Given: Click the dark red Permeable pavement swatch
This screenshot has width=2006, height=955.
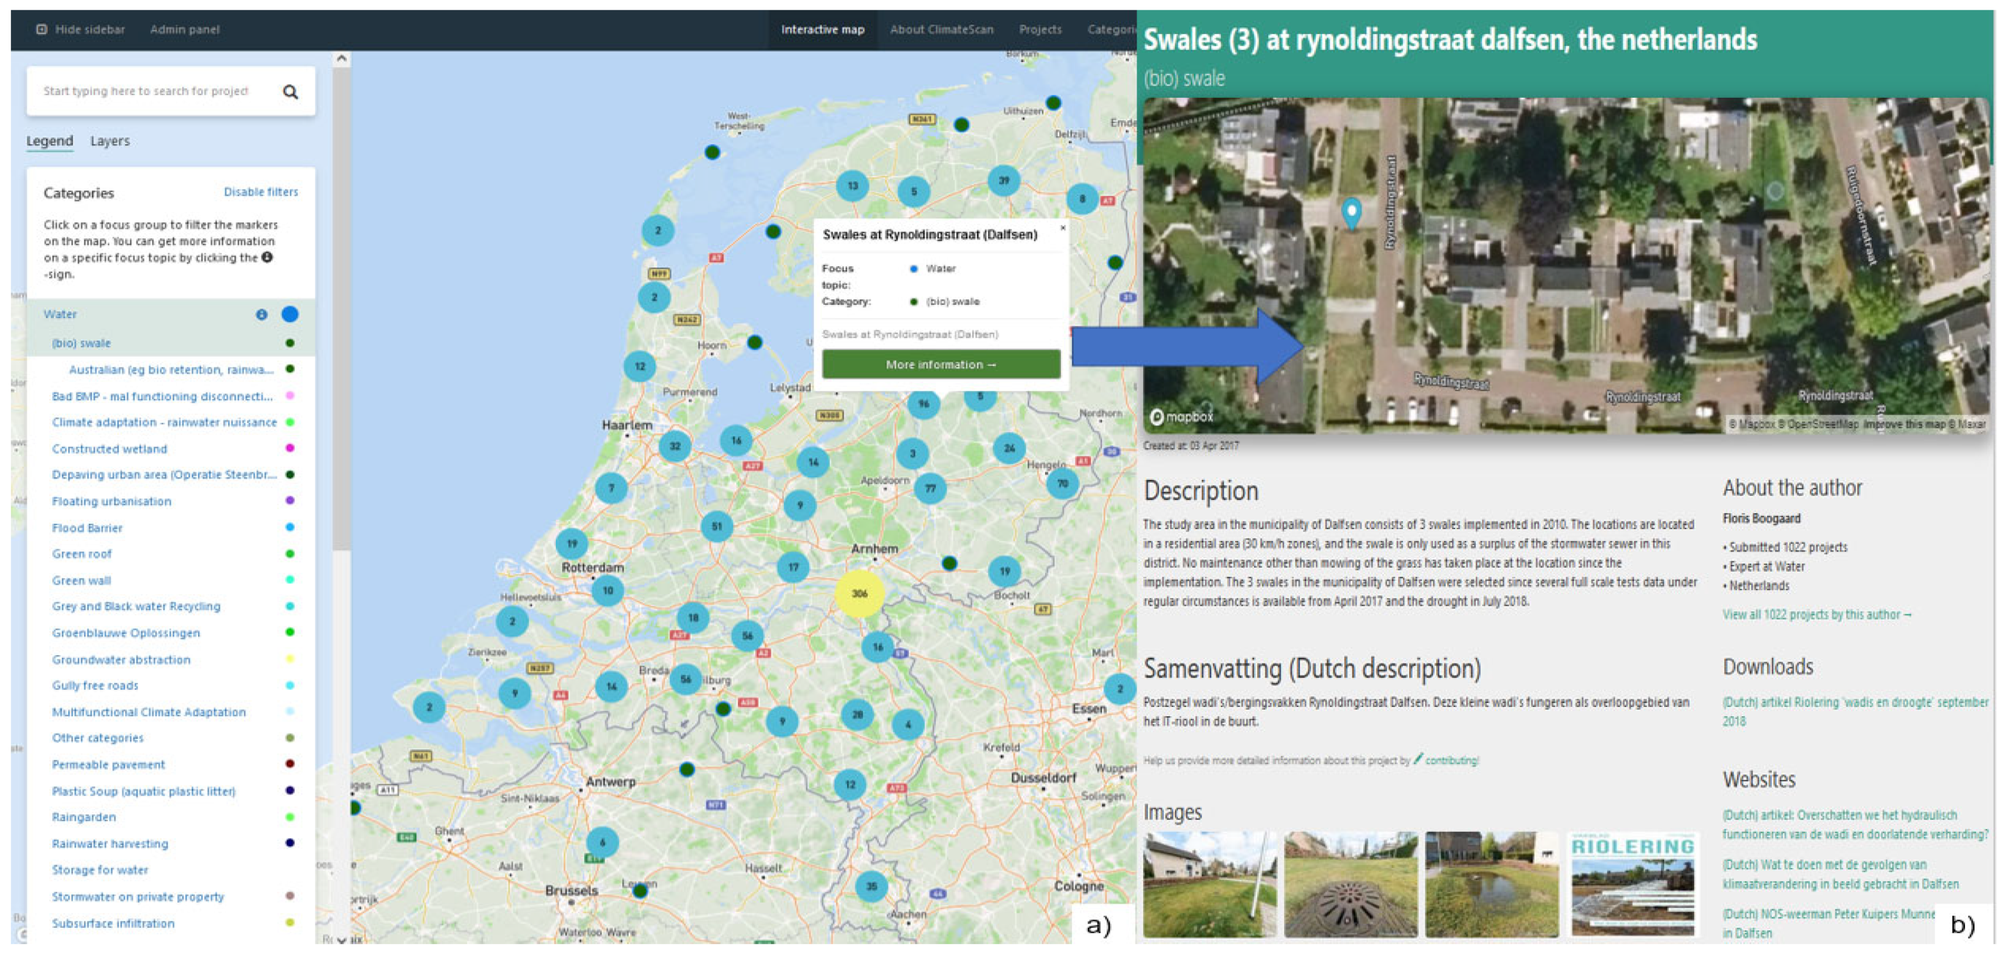Looking at the screenshot, I should click(x=290, y=764).
